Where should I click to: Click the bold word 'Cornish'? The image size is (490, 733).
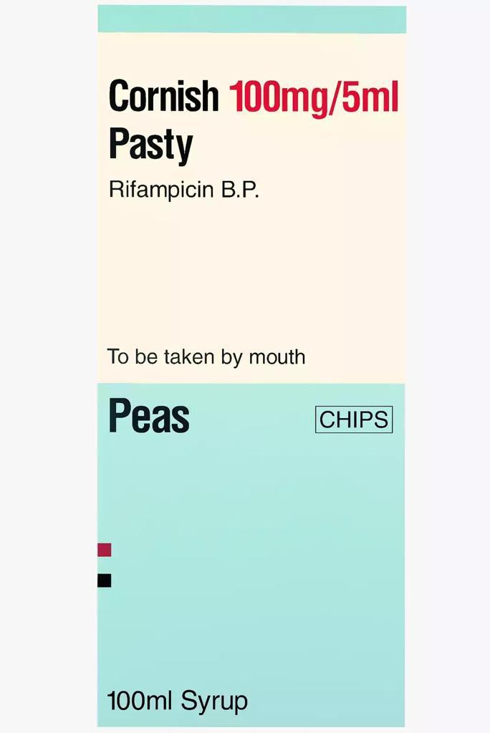coord(163,97)
